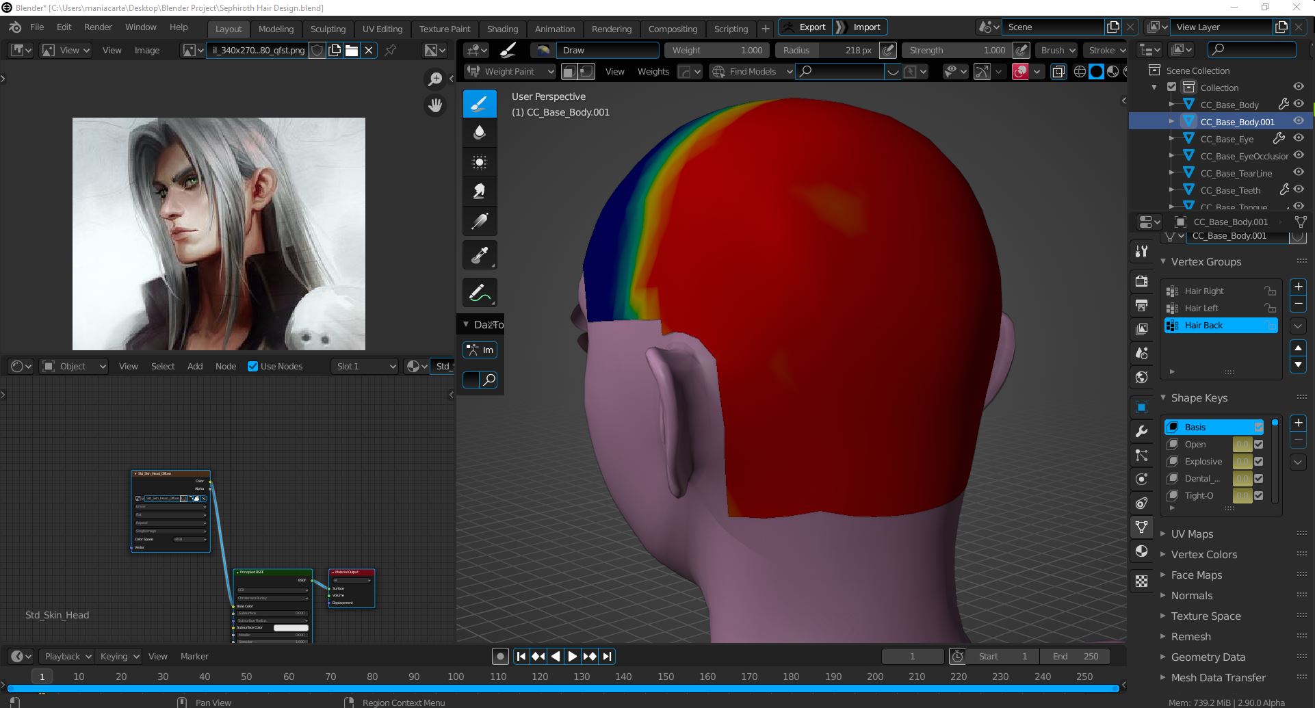
Task: Select the Annotate tool
Action: click(x=480, y=293)
